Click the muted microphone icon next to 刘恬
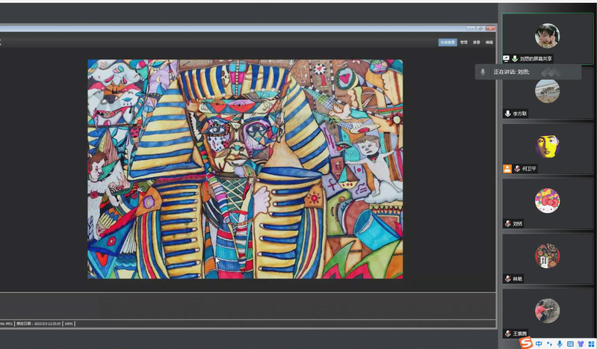This screenshot has width=597, height=349. tap(507, 223)
